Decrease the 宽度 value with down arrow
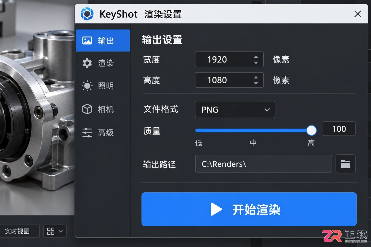 (x=256, y=63)
